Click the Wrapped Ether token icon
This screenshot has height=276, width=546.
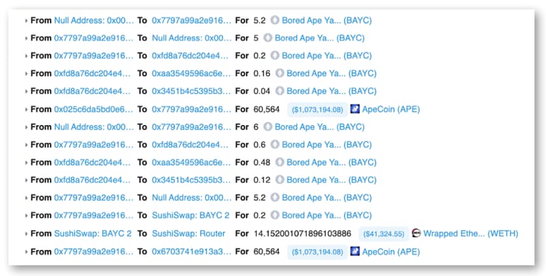coord(416,233)
